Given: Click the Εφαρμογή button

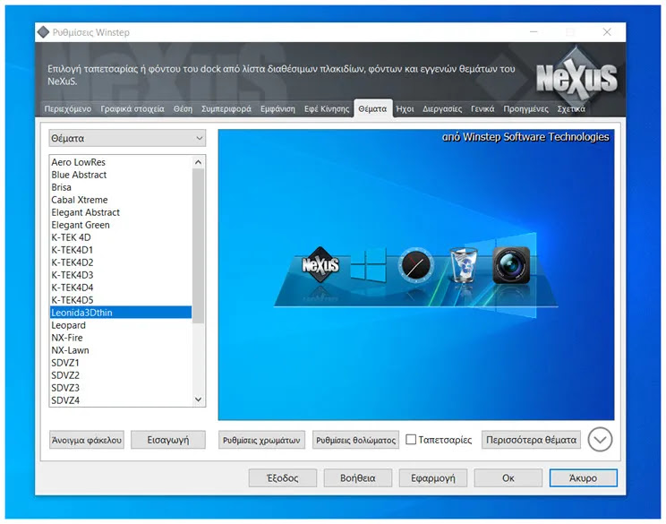Looking at the screenshot, I should click(433, 478).
